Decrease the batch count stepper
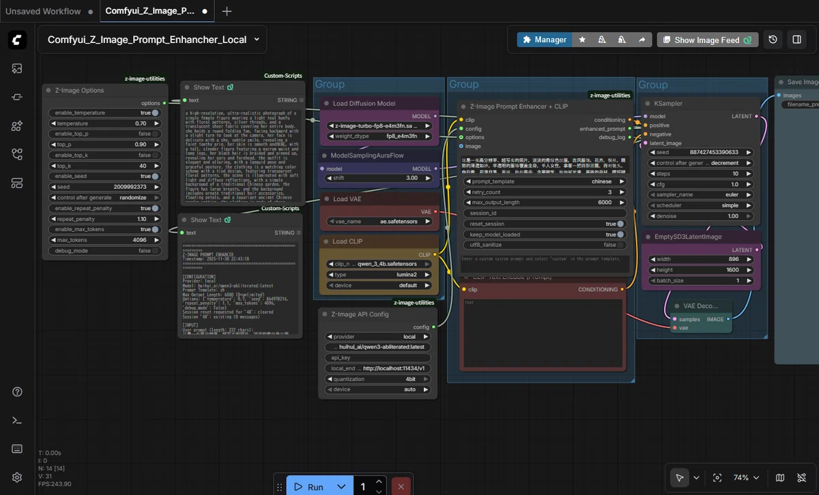Screen dimensions: 819x495 point(379,492)
